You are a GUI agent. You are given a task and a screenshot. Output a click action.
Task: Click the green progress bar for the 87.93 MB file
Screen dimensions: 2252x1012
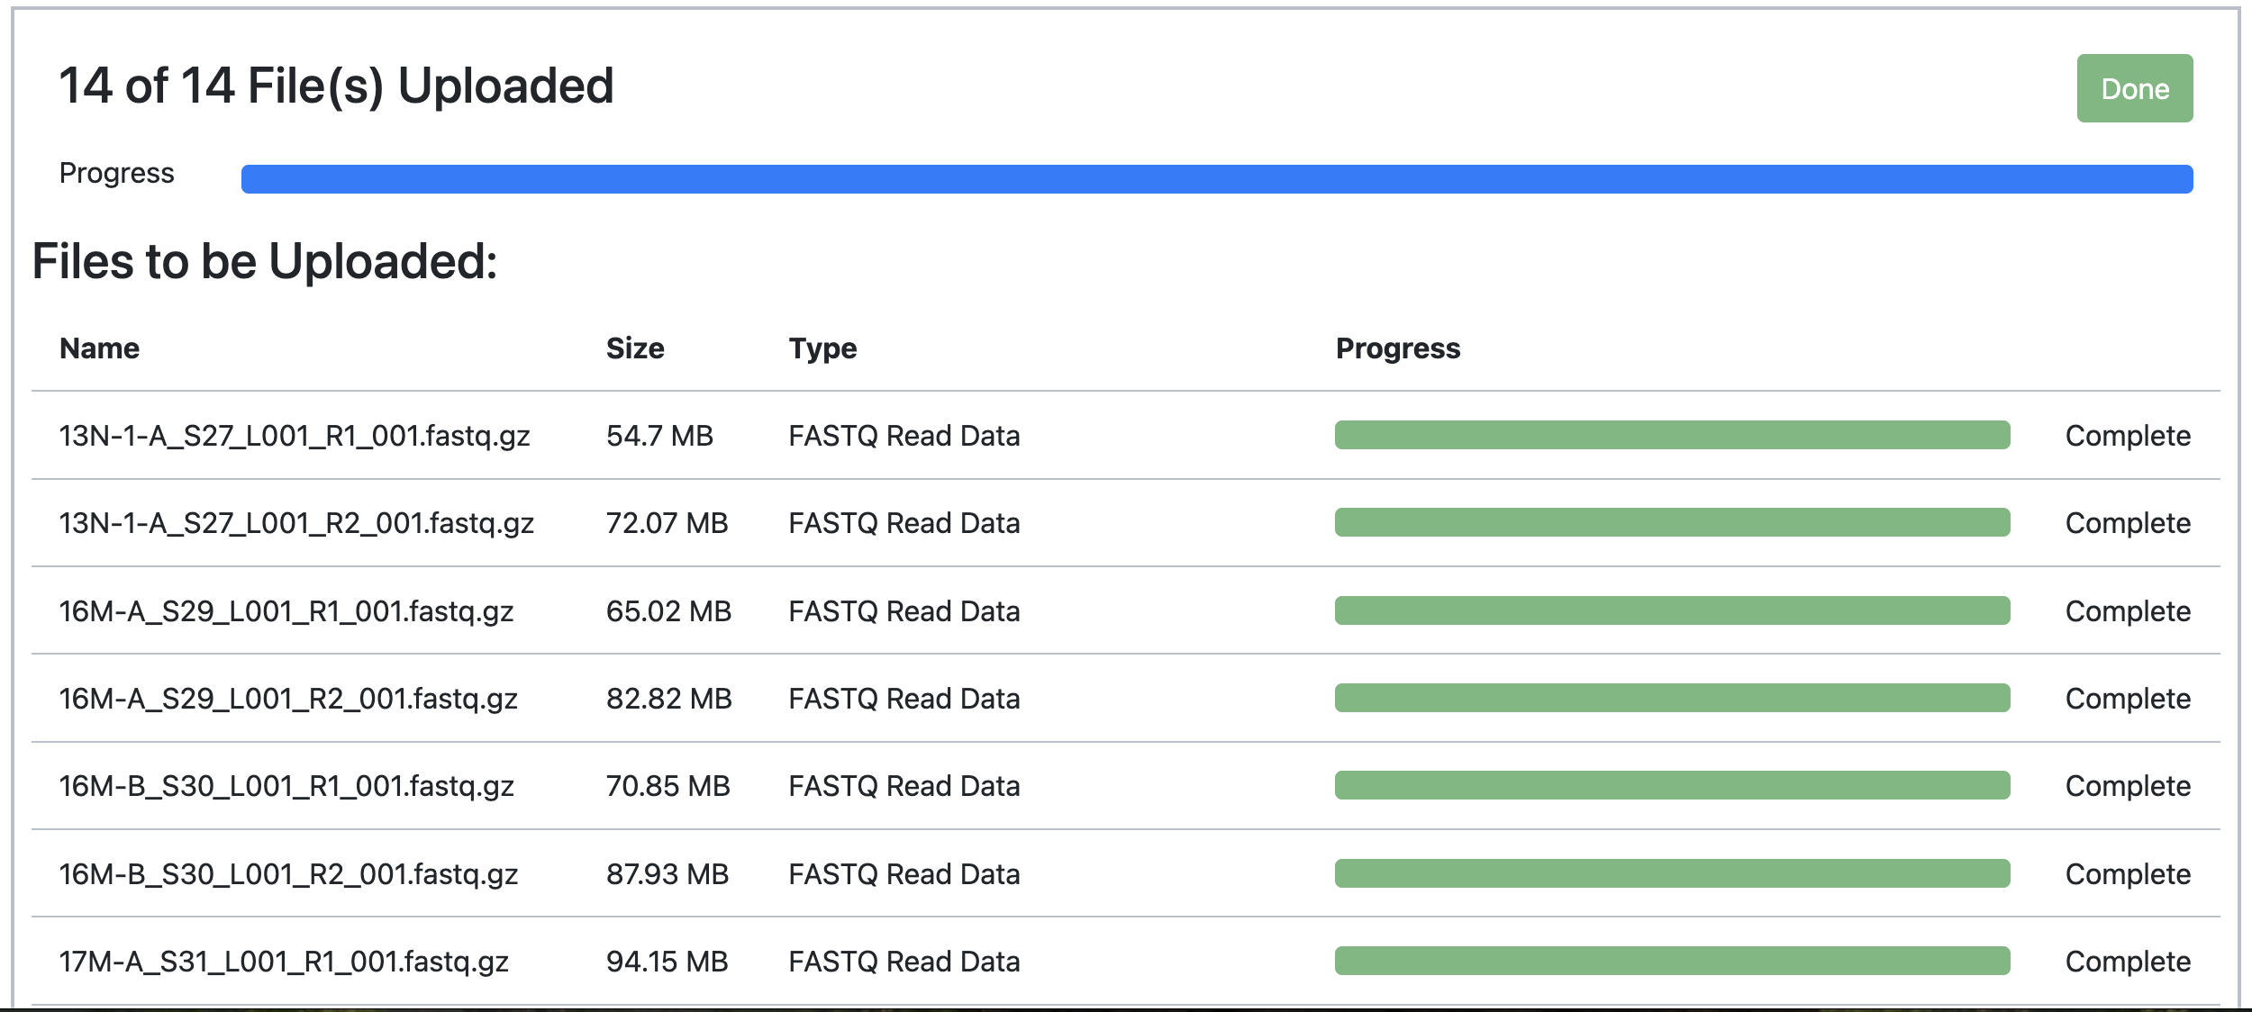coord(1673,873)
